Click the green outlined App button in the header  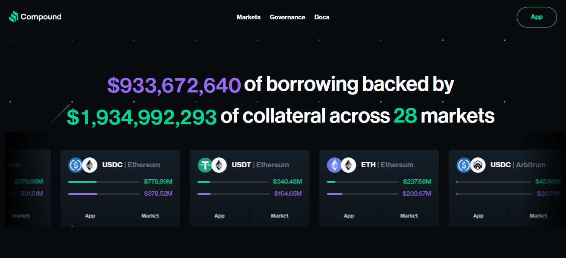(x=537, y=17)
